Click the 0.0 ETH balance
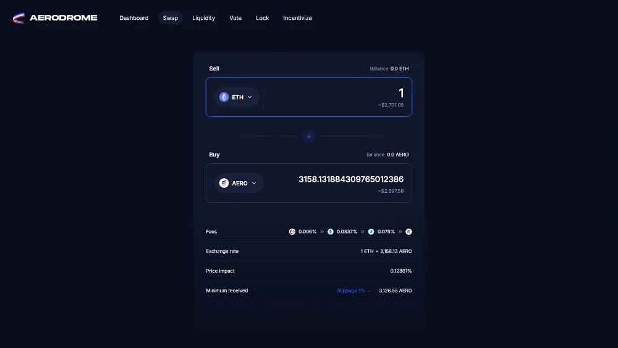The width and height of the screenshot is (618, 348). click(x=399, y=69)
